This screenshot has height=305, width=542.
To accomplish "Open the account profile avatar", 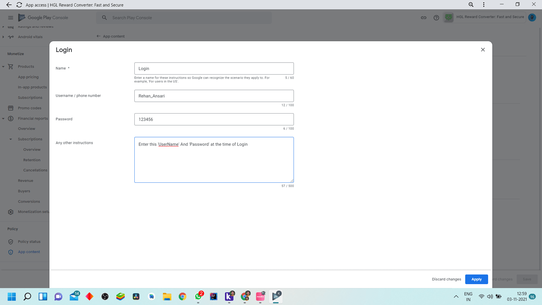I will [x=532, y=18].
